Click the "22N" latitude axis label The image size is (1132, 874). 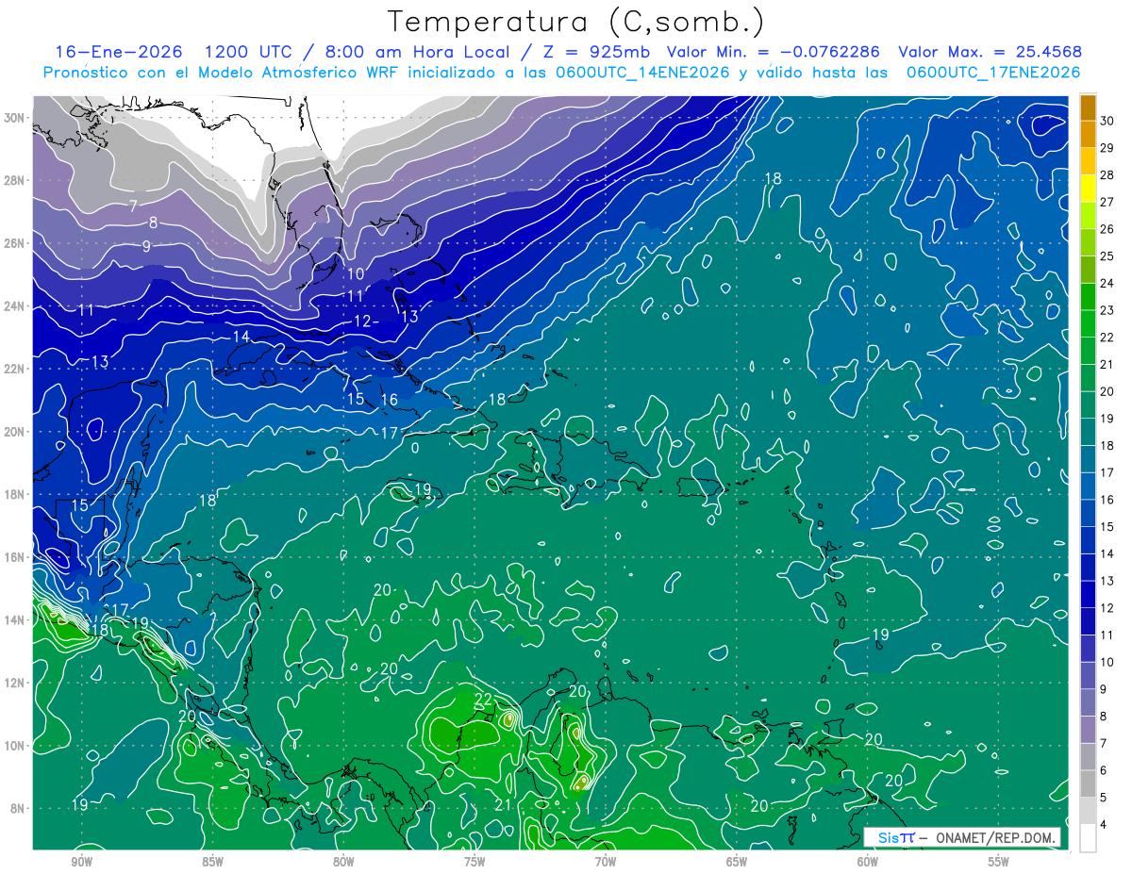point(16,369)
